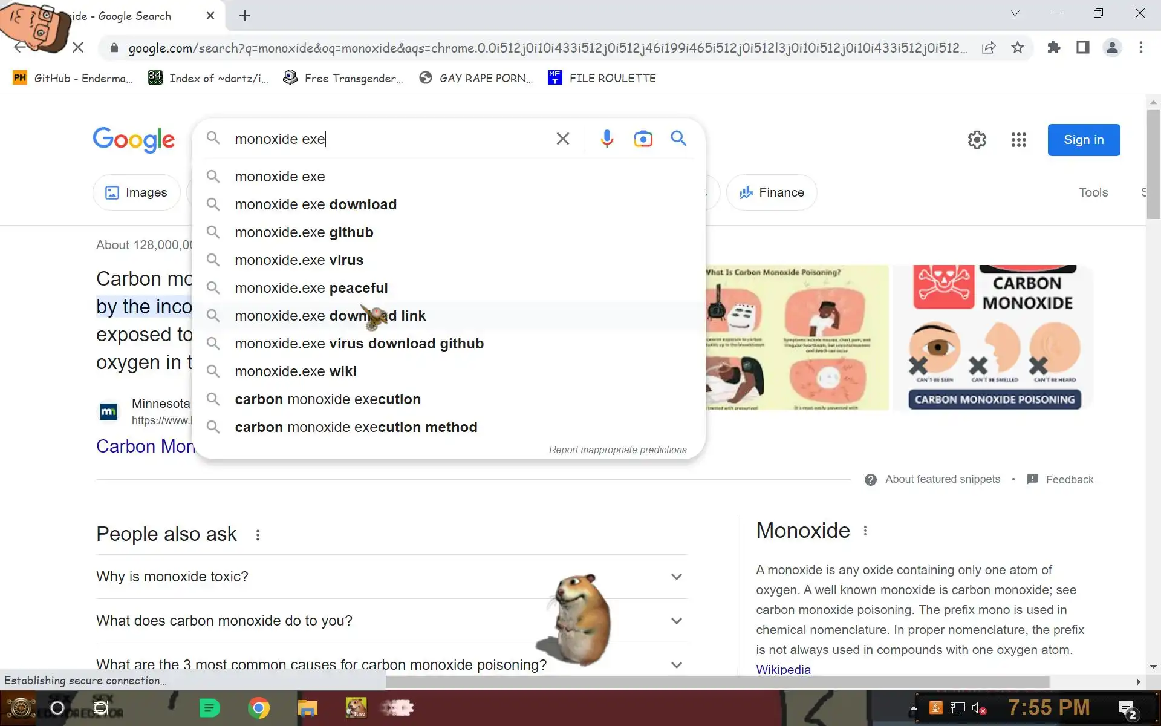1161x726 pixels.
Task: Switch to the Finance filter tab
Action: pyautogui.click(x=772, y=192)
